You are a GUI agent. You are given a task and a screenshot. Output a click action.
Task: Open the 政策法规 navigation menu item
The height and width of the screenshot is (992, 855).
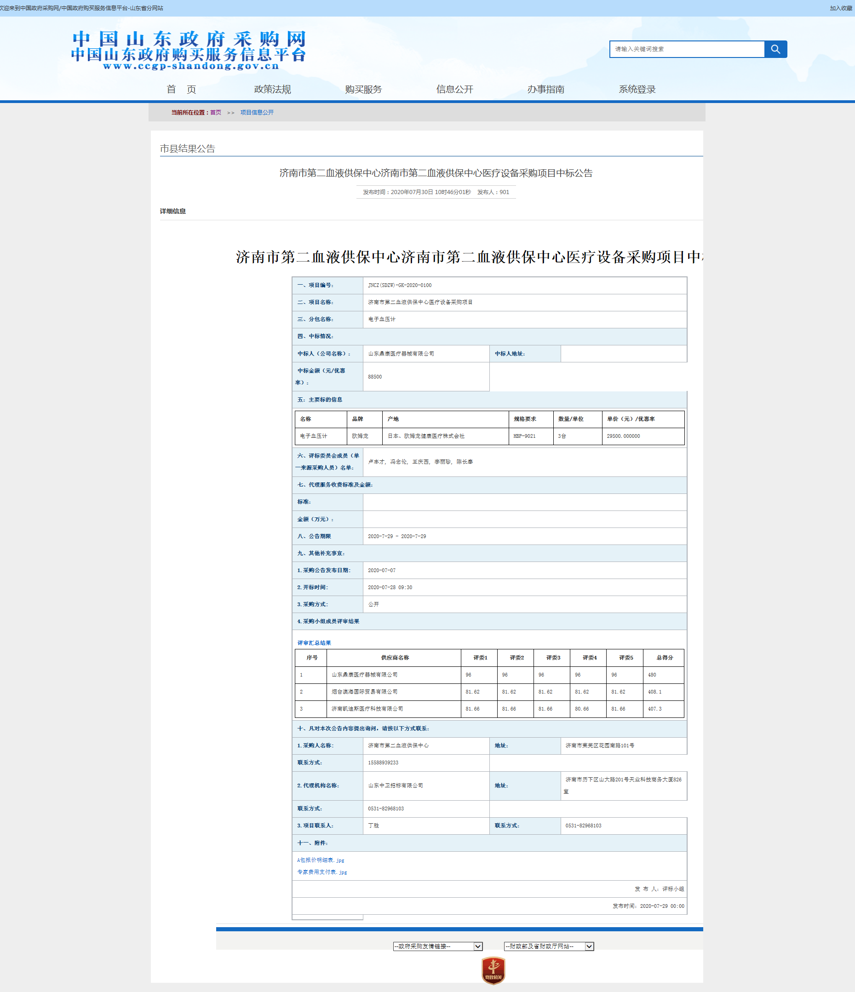pos(272,90)
